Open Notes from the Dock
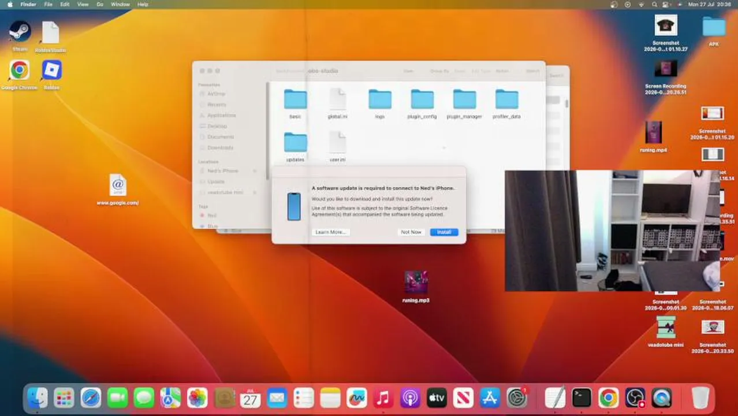 (x=330, y=398)
